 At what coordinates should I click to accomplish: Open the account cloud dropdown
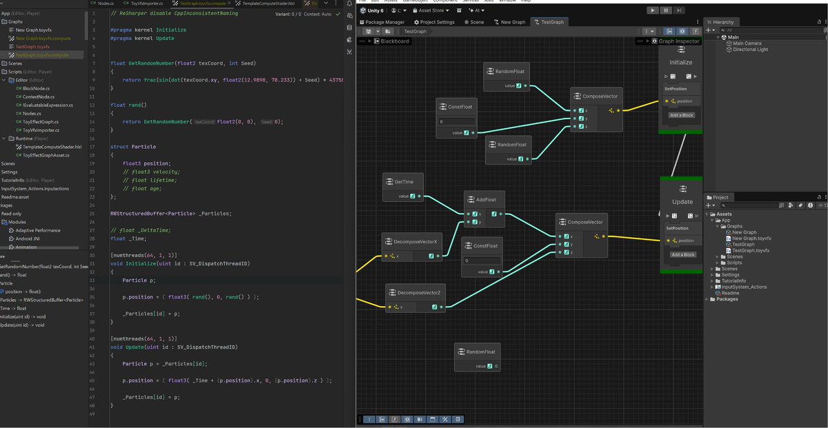[398, 10]
